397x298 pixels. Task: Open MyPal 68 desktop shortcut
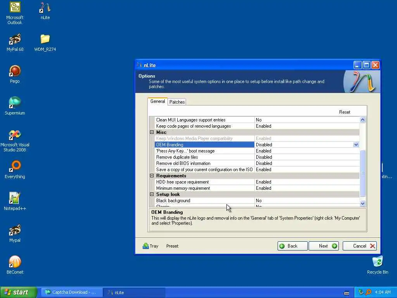(15, 43)
